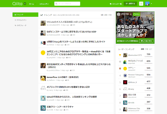167x114 pixels.
Task: Click the user avatar in header
Action: (x=147, y=4)
